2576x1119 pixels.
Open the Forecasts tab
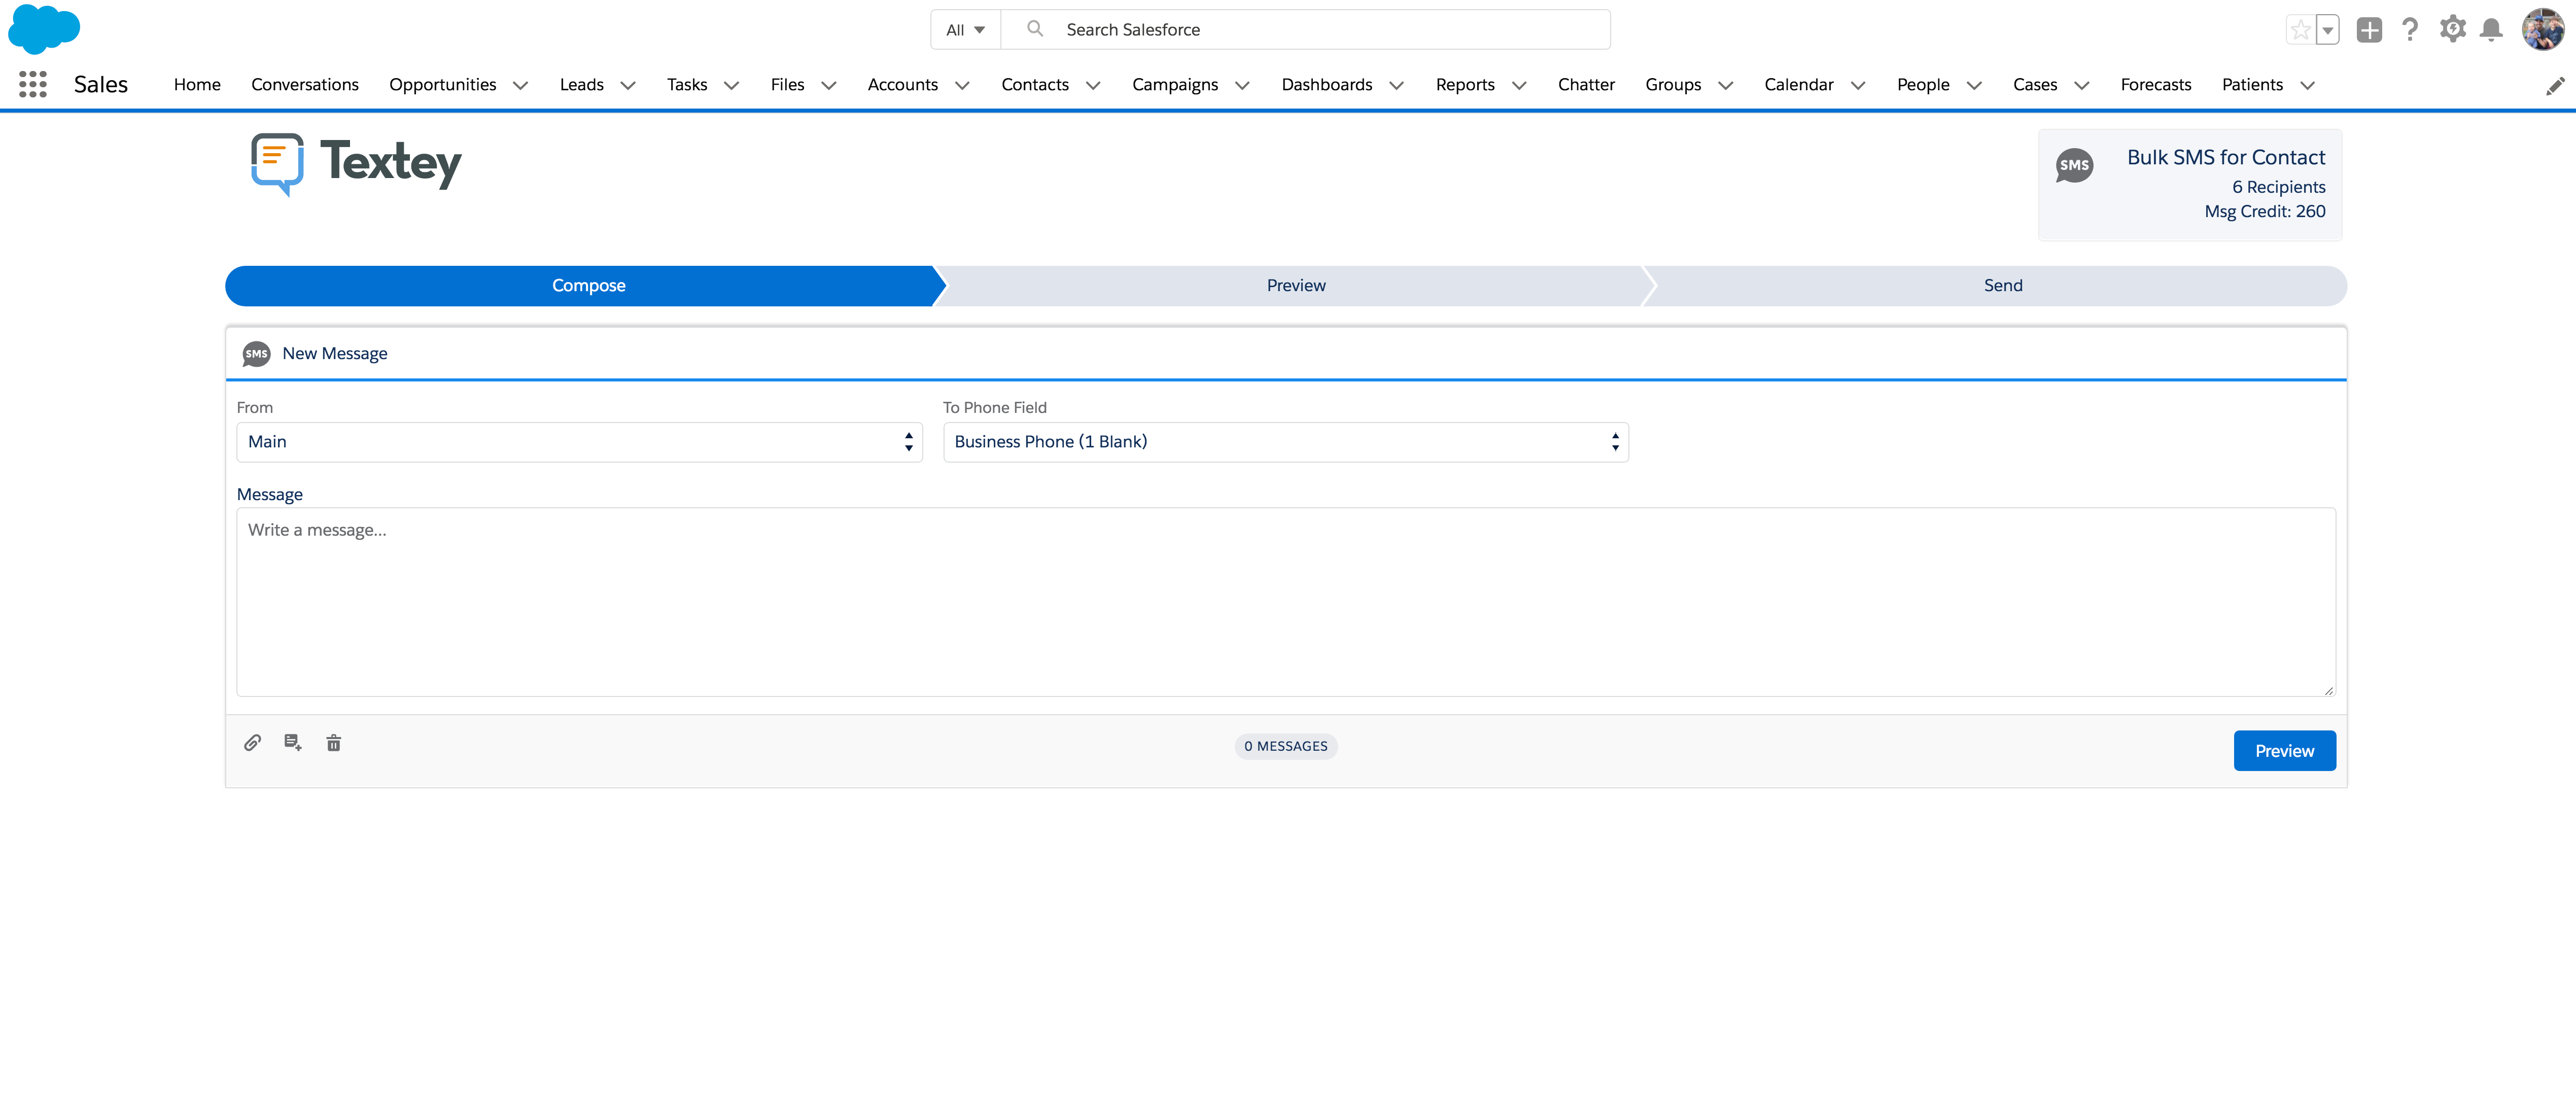2156,85
